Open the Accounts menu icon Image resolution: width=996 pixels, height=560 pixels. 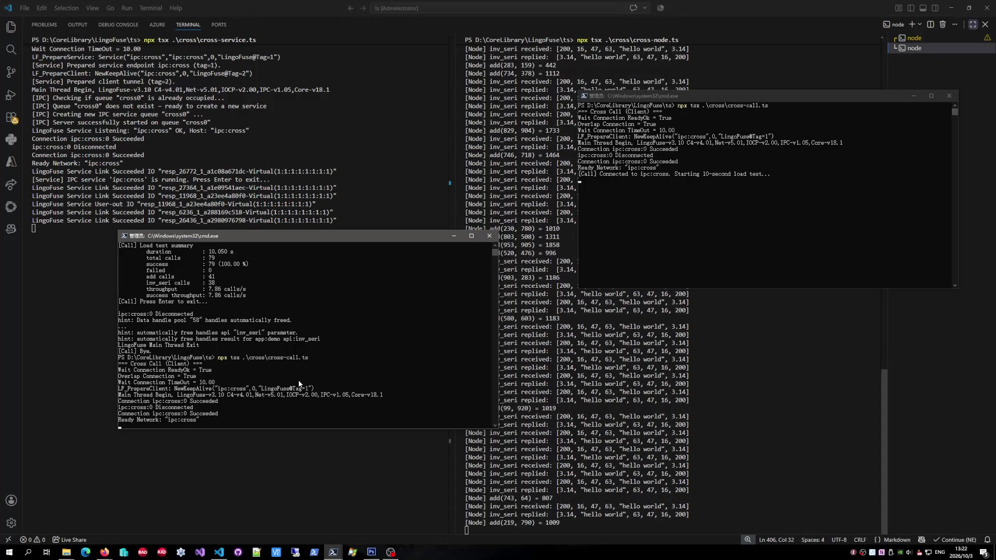coord(11,500)
